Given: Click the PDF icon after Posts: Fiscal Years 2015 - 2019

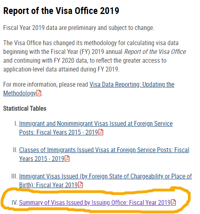Looking at the screenshot, I should pos(101,132).
